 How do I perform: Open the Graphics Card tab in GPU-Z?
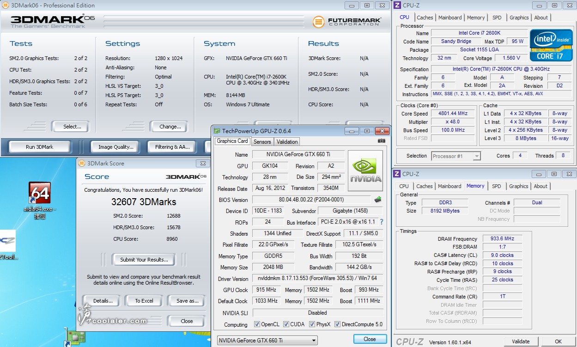[232, 141]
